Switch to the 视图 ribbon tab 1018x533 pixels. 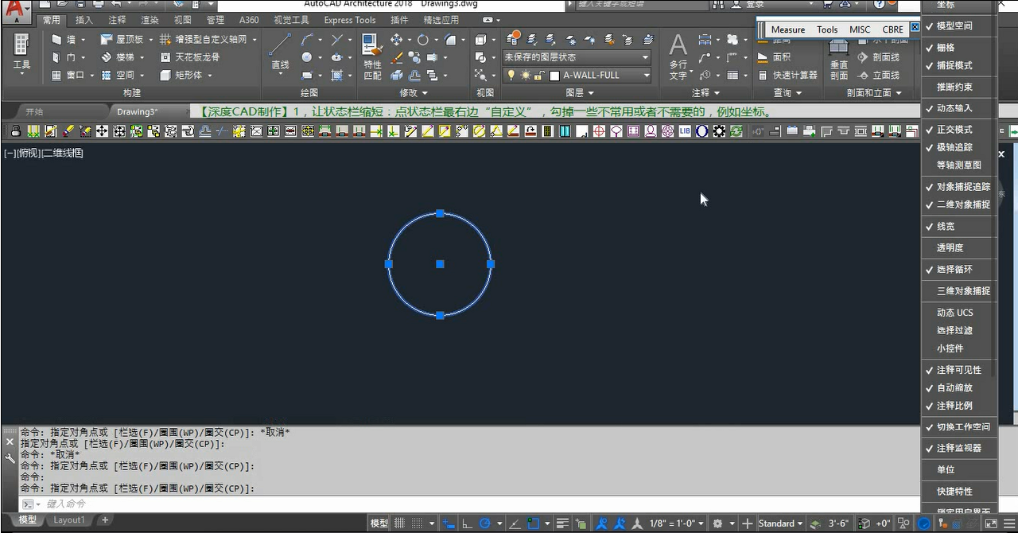point(182,20)
